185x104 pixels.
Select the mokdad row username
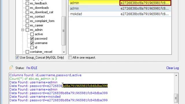76,14
